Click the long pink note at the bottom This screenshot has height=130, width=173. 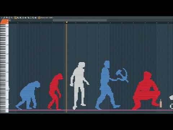pos(91,110)
